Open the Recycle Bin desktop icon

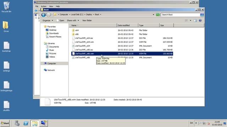point(6,7)
